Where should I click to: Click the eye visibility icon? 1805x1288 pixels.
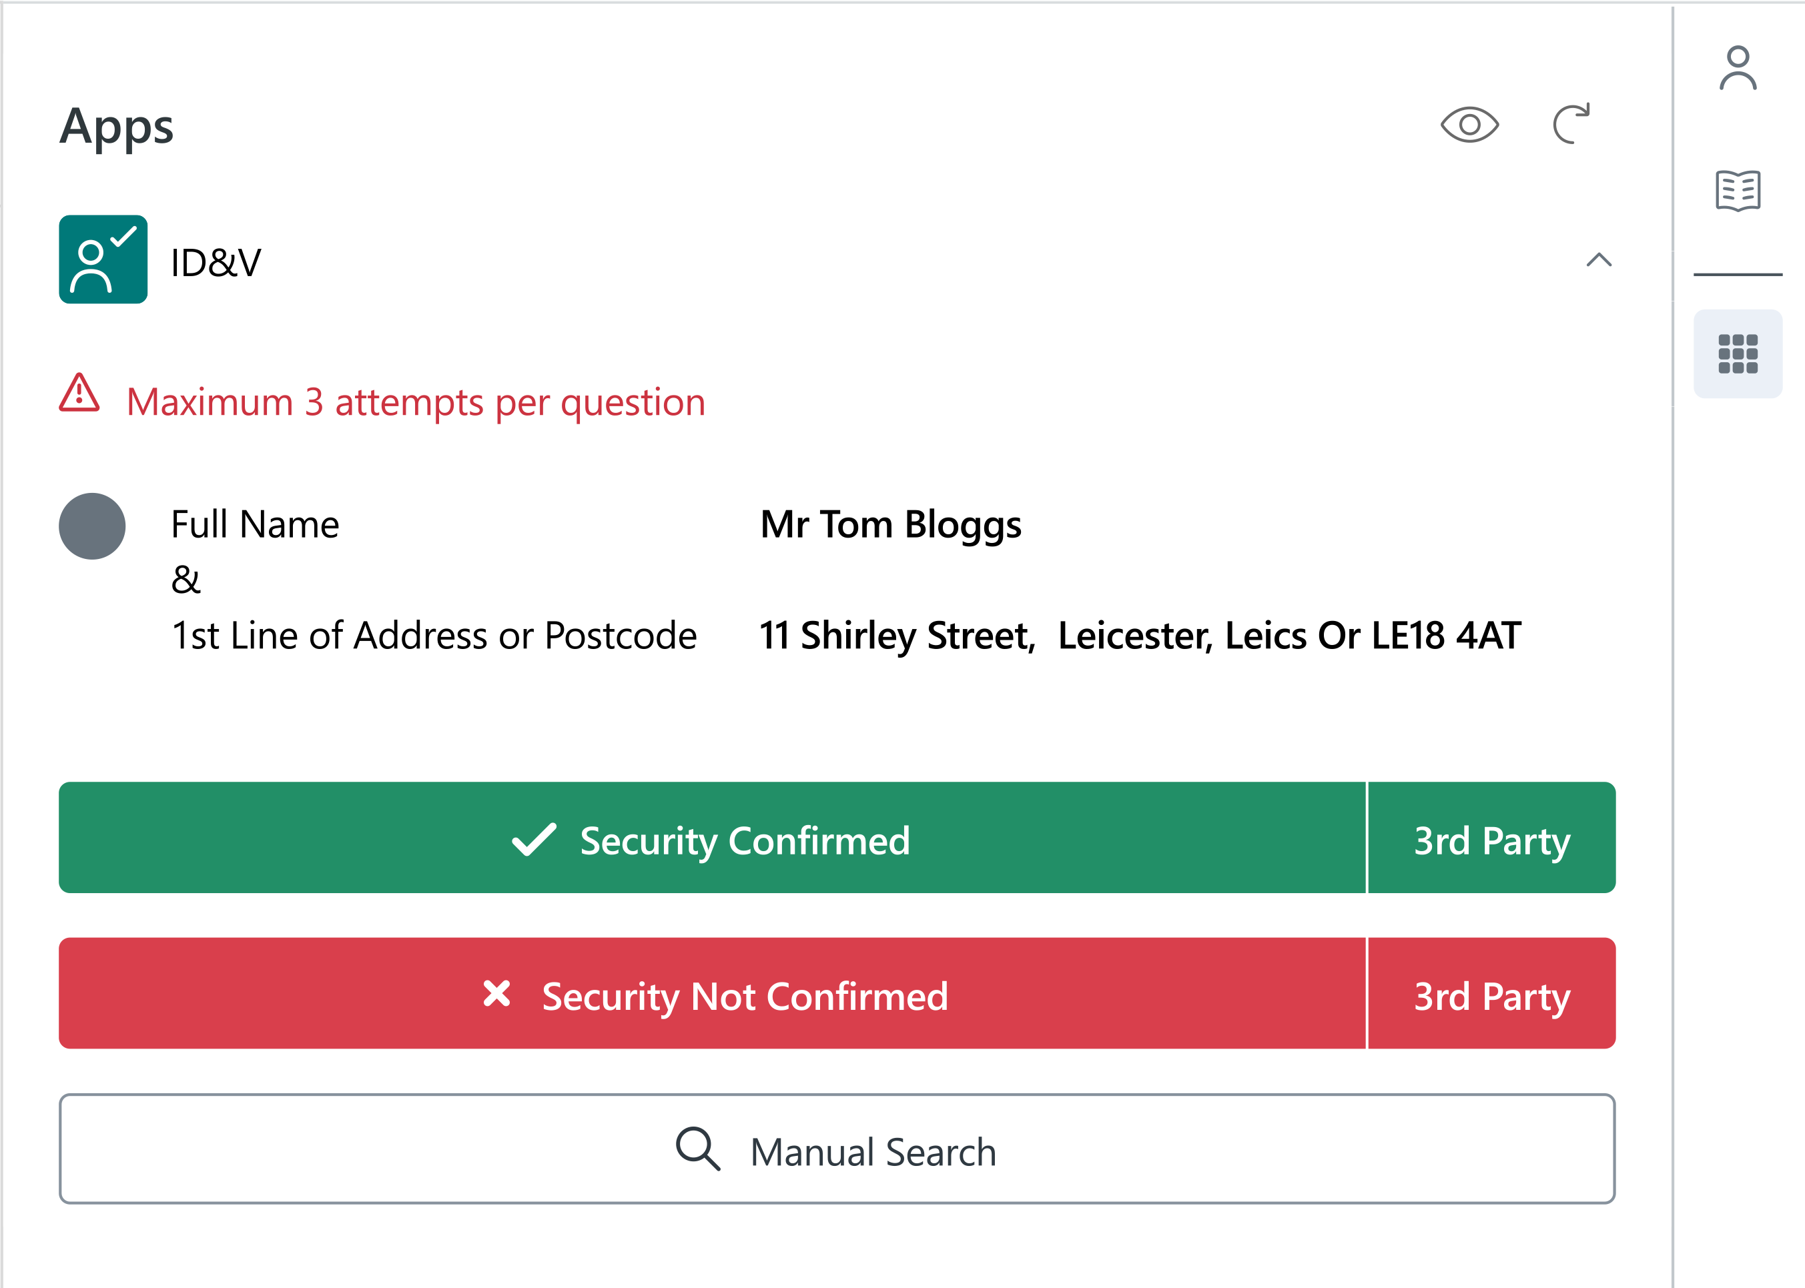pyautogui.click(x=1469, y=125)
